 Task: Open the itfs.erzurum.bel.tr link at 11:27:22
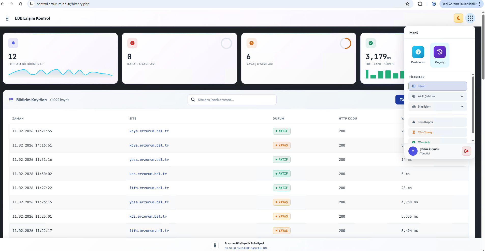click(149, 188)
